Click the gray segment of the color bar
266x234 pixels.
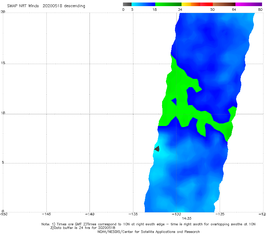(127, 4)
